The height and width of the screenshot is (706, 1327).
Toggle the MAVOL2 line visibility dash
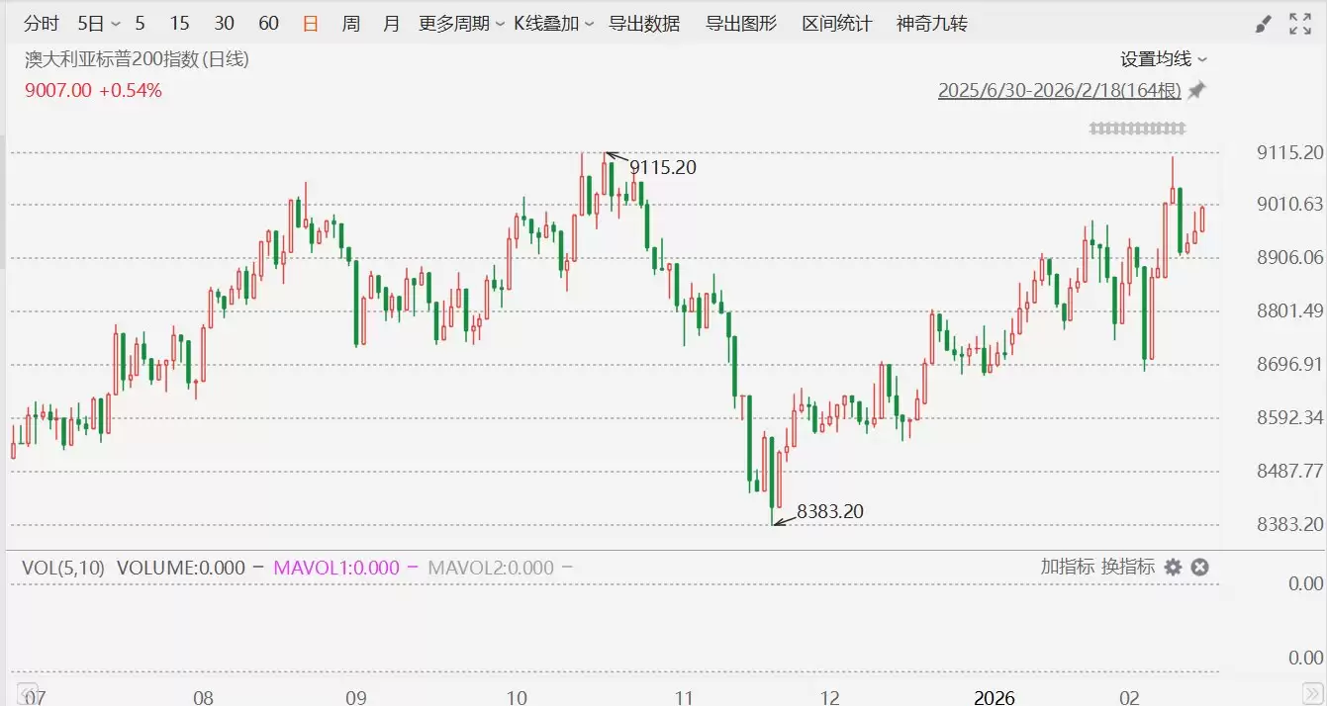click(568, 568)
